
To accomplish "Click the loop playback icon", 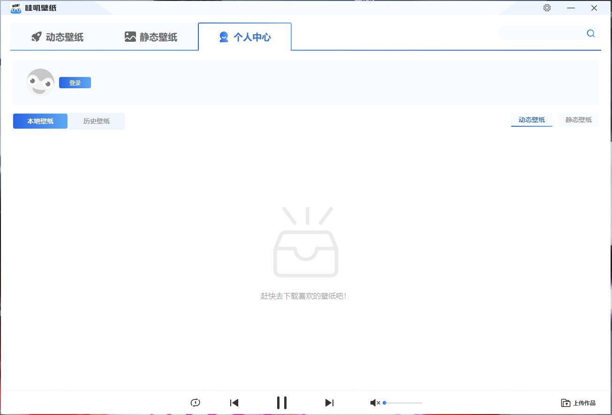I will click(x=196, y=403).
